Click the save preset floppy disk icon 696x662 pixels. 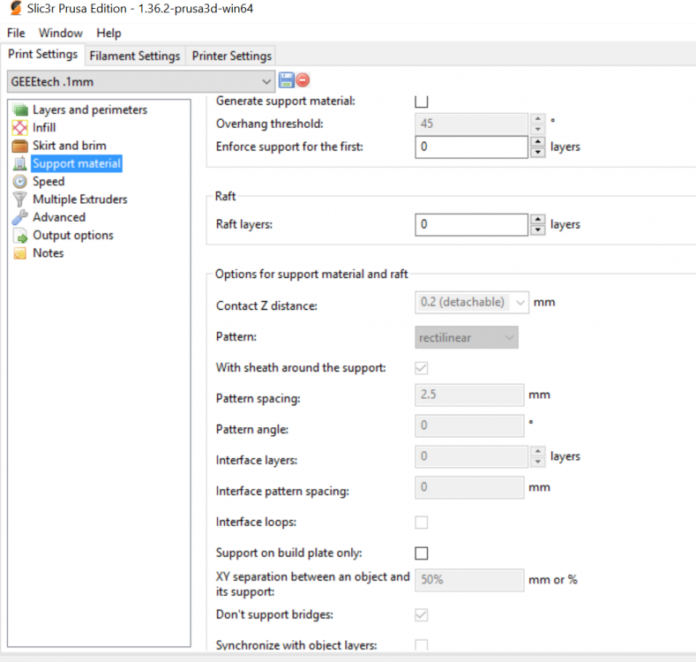click(x=286, y=80)
